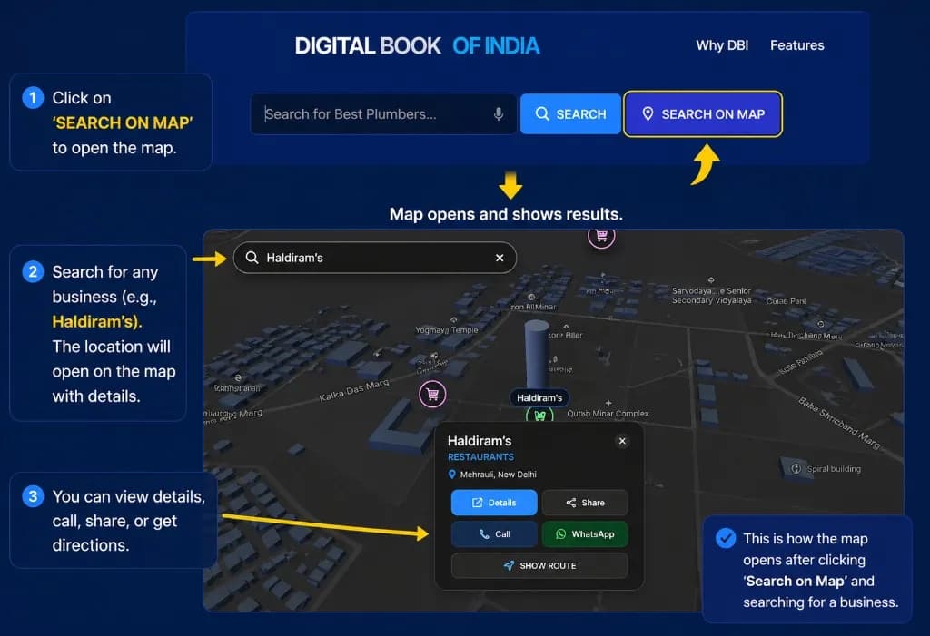Viewport: 930px width, 636px height.
Task: Click the Kalka Das Marg road label
Action: tap(354, 390)
